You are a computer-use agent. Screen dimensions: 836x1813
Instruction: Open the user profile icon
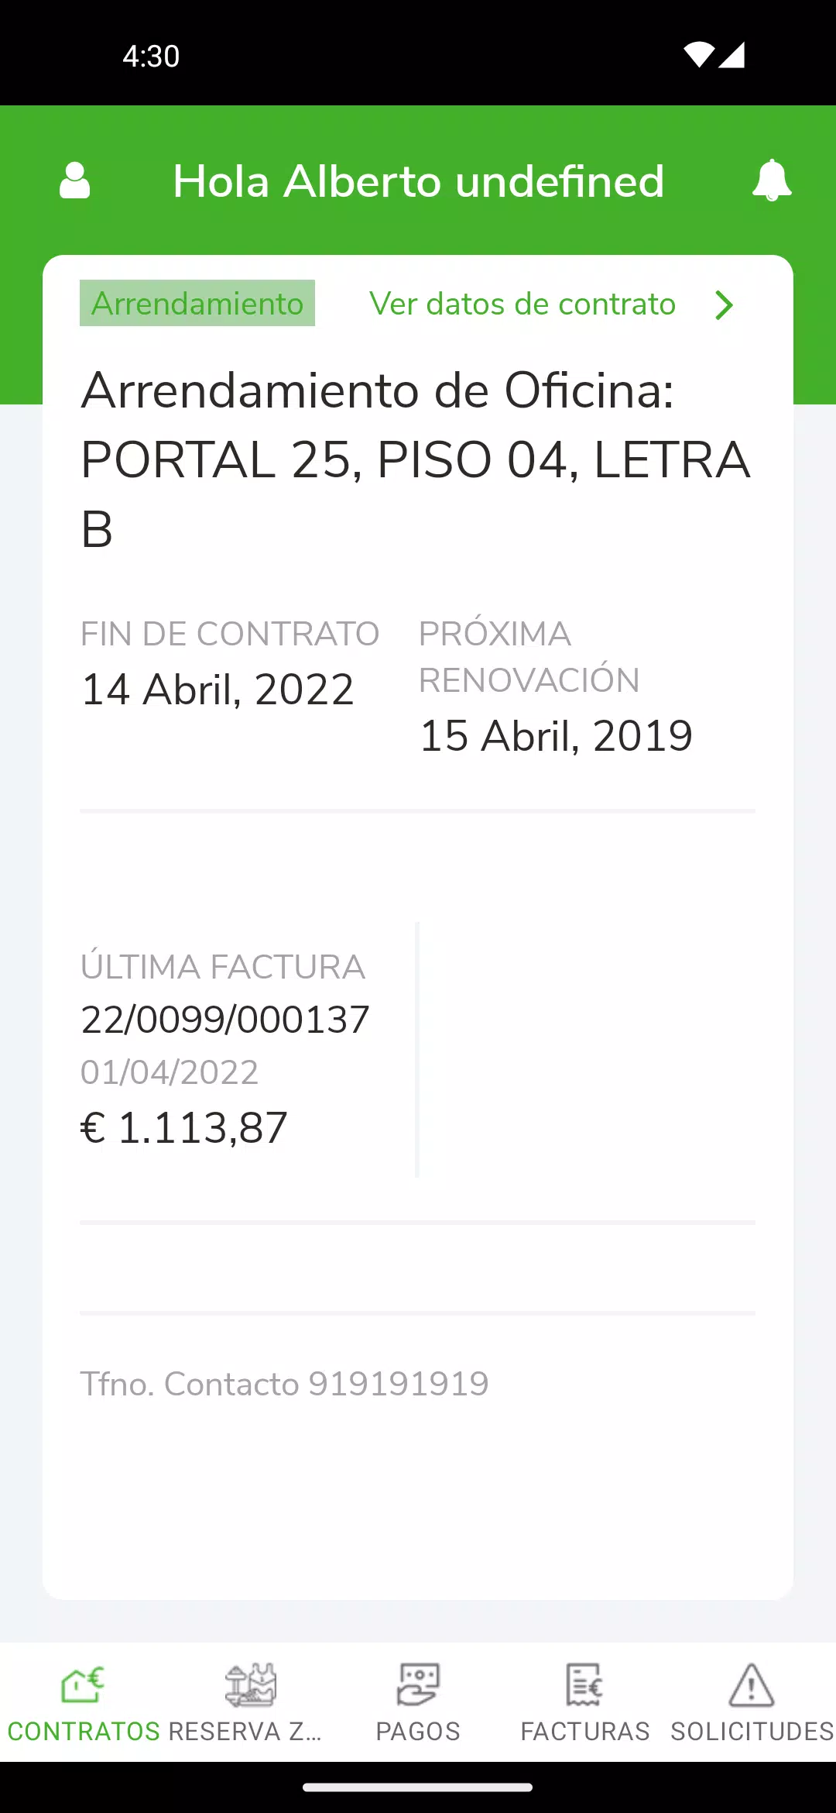[75, 181]
